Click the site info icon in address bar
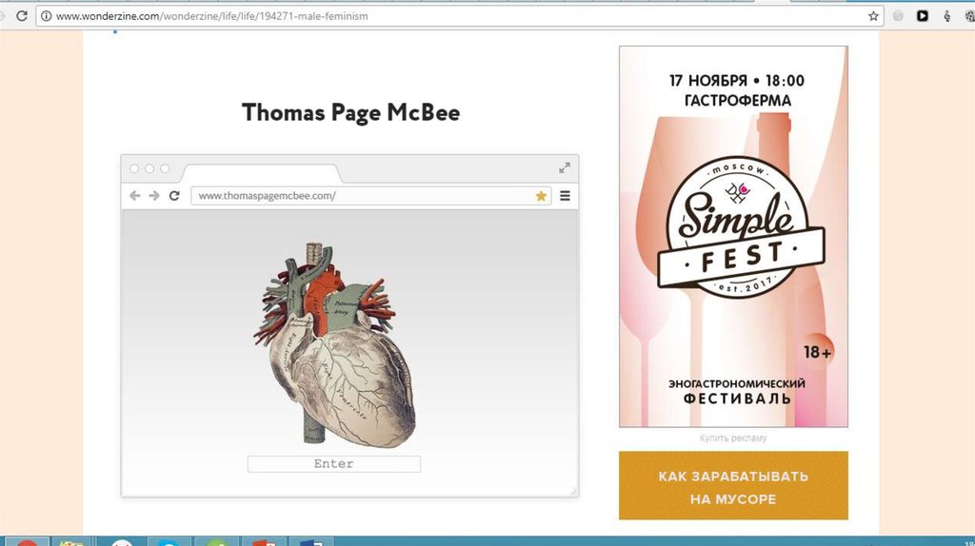The image size is (975, 546). (x=45, y=16)
